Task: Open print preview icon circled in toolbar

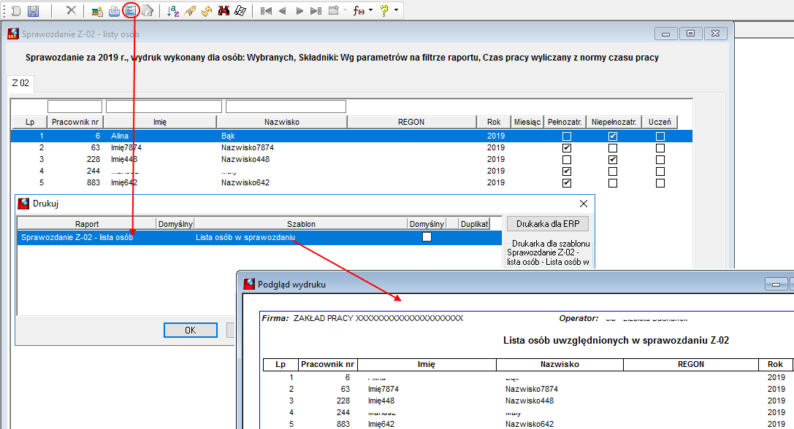Action: [131, 11]
